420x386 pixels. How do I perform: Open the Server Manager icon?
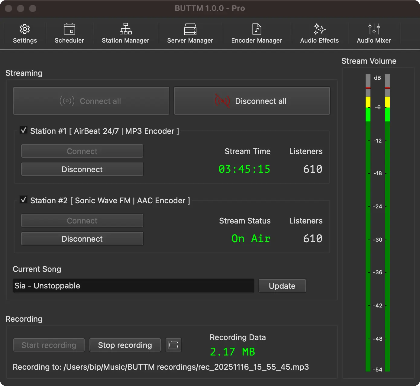click(x=190, y=29)
